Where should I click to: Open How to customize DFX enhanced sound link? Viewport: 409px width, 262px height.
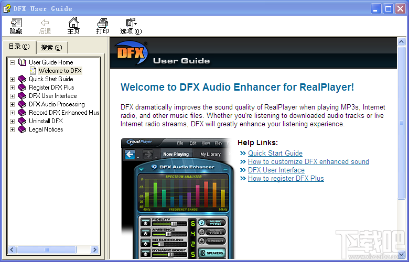[x=308, y=161]
